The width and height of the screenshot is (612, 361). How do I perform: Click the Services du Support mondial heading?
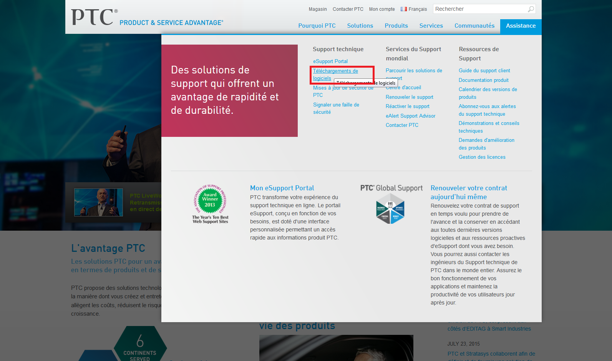[x=413, y=54]
